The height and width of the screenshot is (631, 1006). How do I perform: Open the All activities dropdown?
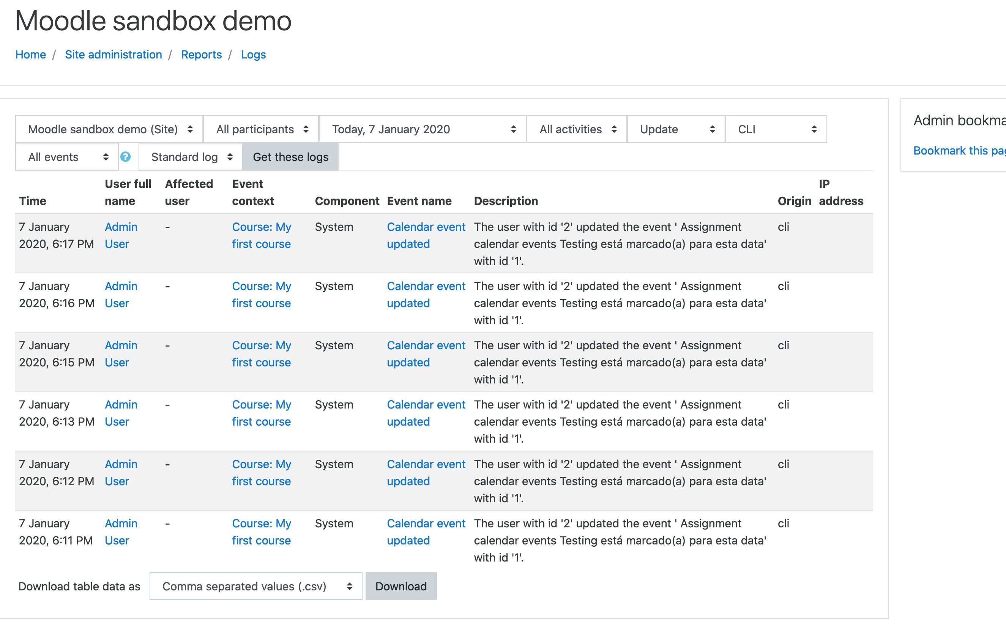(x=577, y=129)
